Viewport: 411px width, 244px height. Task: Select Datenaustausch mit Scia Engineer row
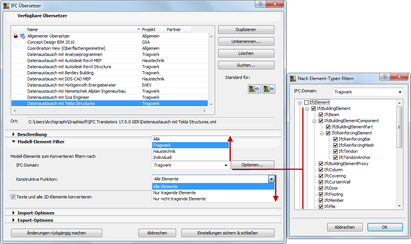[109, 97]
